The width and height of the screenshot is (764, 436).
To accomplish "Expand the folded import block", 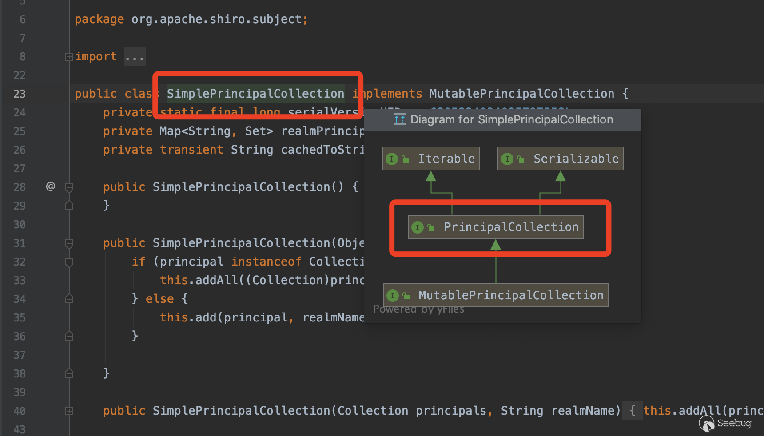I will (x=69, y=57).
